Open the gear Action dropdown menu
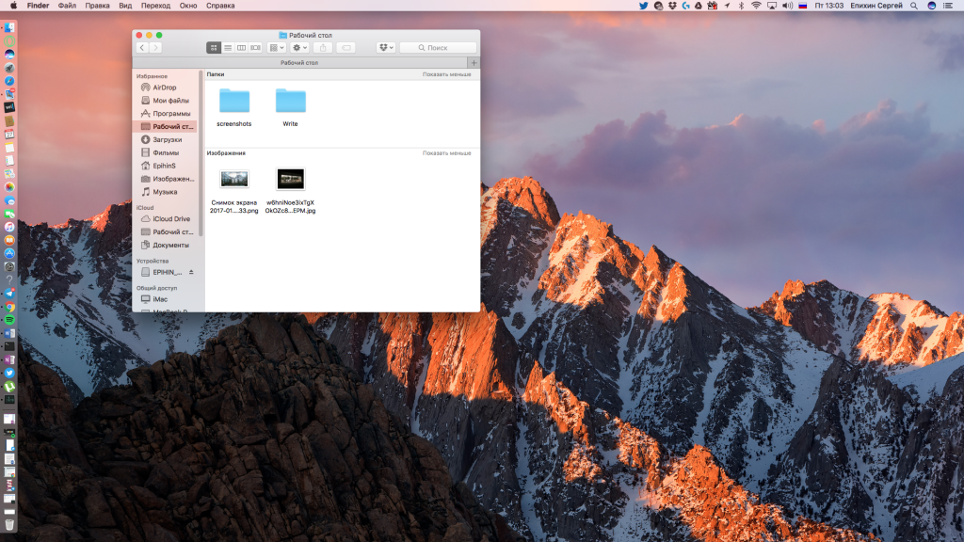Viewport: 964px width, 542px height. tap(300, 47)
